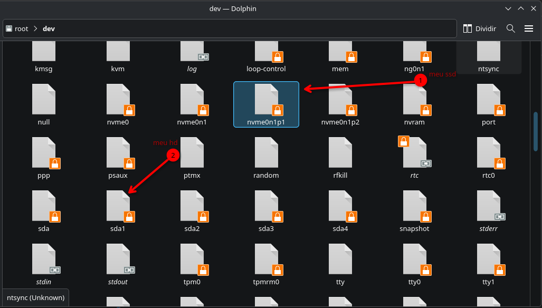Select the ppp device file
The height and width of the screenshot is (308, 542).
pyautogui.click(x=44, y=158)
